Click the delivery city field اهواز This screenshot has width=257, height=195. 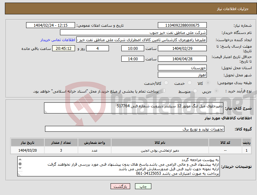tap(182, 75)
